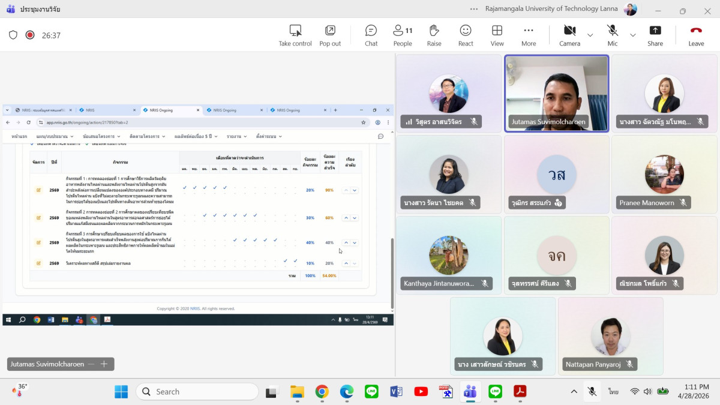
Task: Unmute the Mic
Action: pos(612,35)
